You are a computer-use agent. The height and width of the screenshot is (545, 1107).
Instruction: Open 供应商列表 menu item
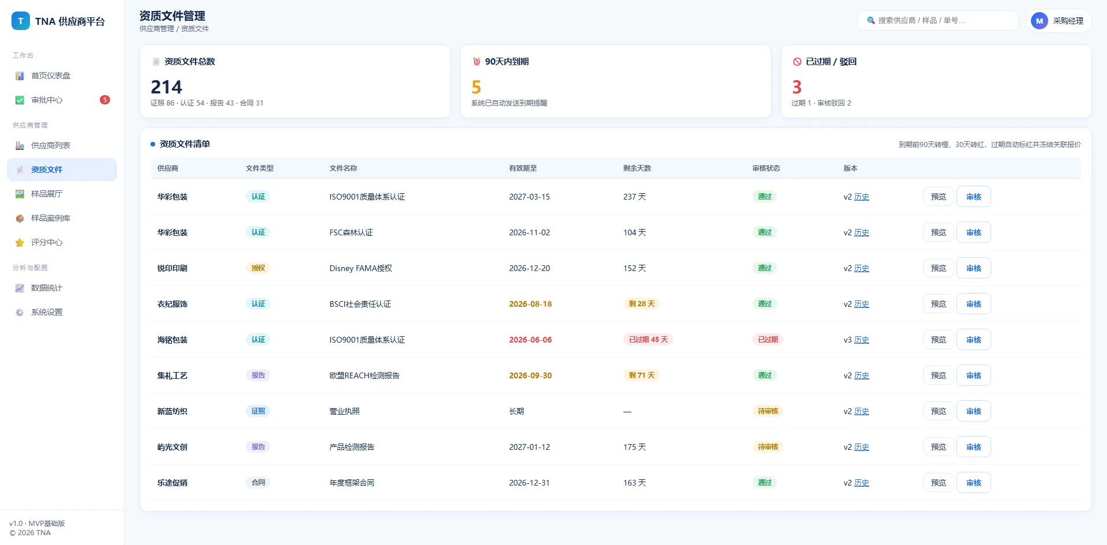[x=62, y=145]
